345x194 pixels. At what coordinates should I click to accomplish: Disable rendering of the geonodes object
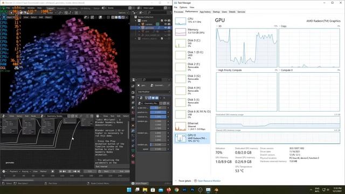click(169, 28)
